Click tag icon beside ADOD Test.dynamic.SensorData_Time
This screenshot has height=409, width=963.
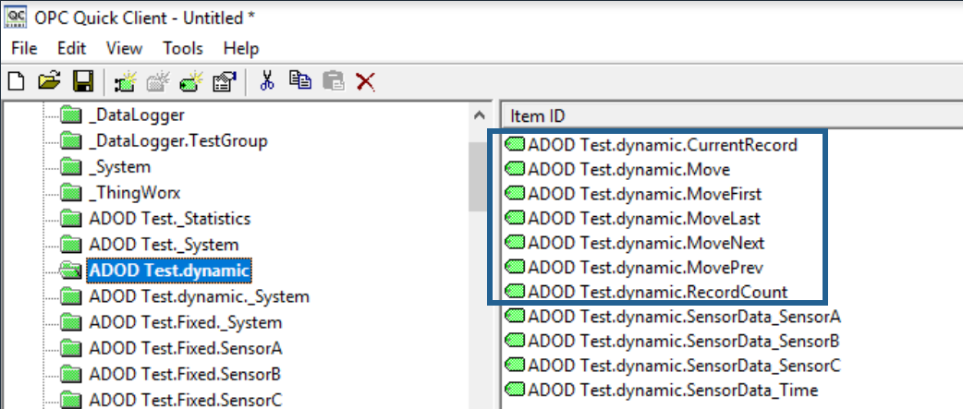[515, 390]
